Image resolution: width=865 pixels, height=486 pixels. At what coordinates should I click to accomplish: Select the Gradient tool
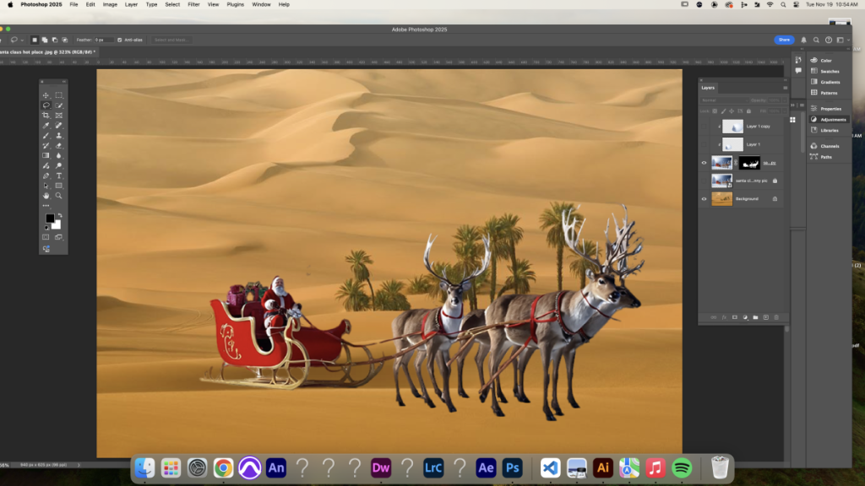point(46,155)
